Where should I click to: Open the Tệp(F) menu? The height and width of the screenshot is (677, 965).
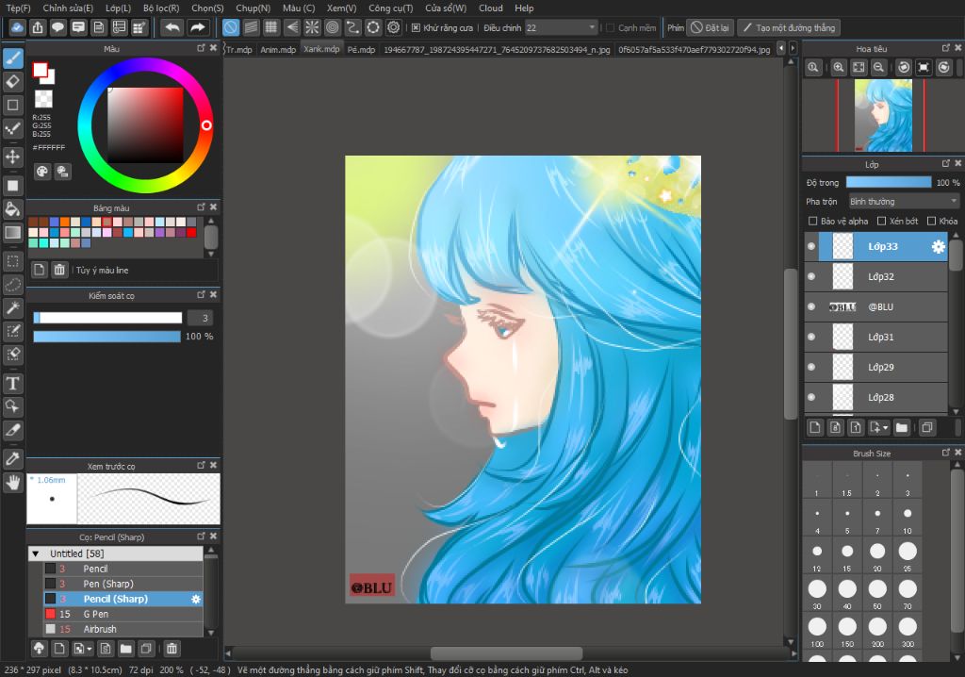[18, 8]
